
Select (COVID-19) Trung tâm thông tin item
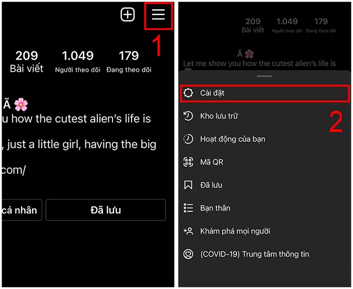(x=265, y=254)
